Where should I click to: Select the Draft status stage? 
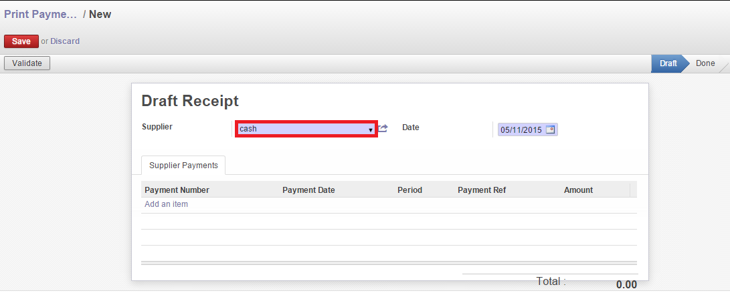coord(668,63)
